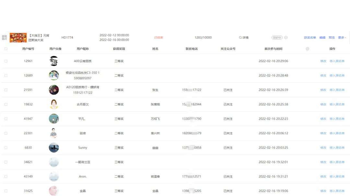Click 移入黑名单 for user 12961
This screenshot has width=350, height=196.
pos(337,61)
